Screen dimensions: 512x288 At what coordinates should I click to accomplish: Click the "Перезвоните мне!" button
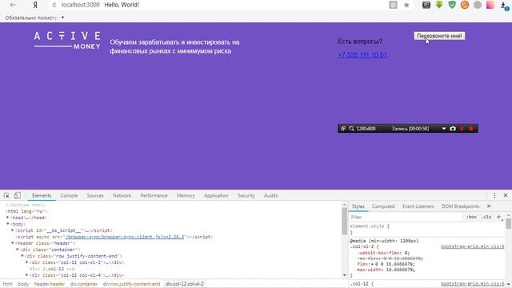439,36
